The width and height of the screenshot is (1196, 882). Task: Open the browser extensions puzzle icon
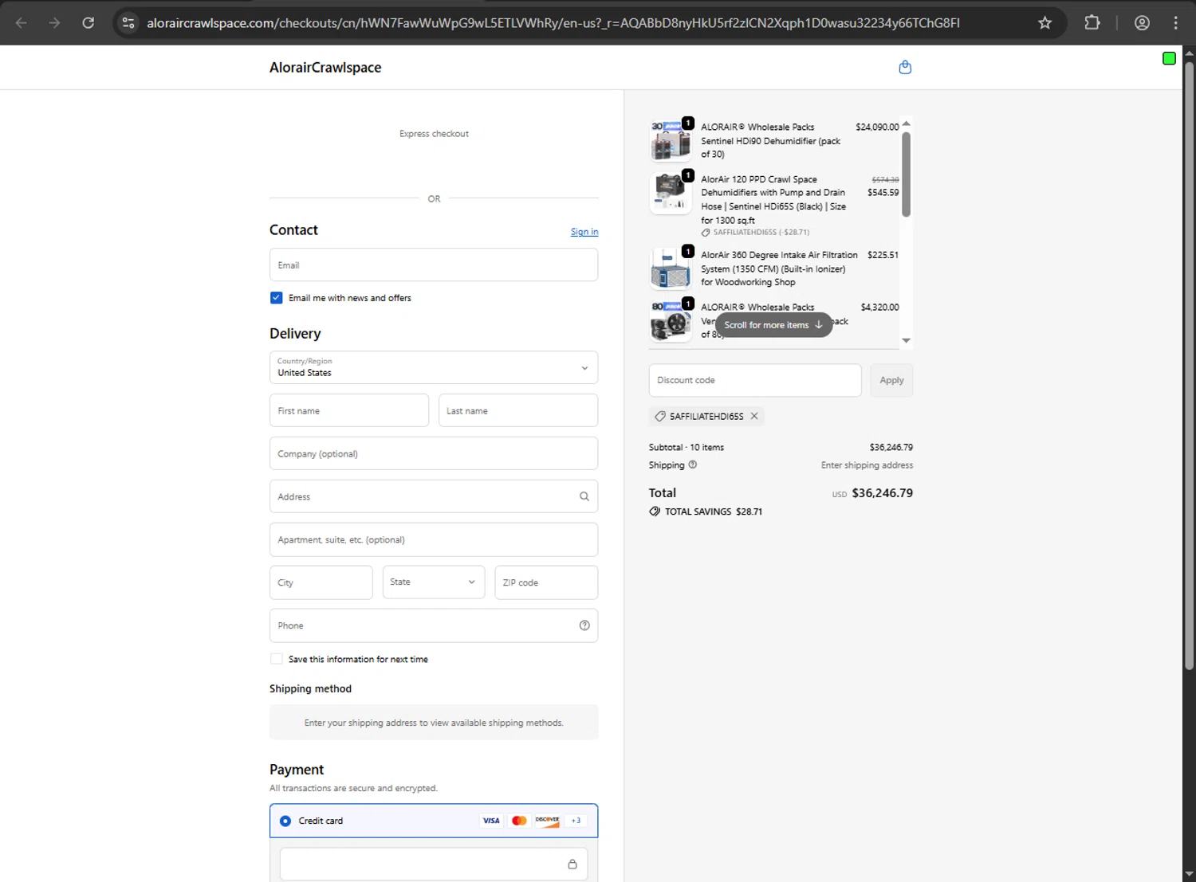[1092, 22]
